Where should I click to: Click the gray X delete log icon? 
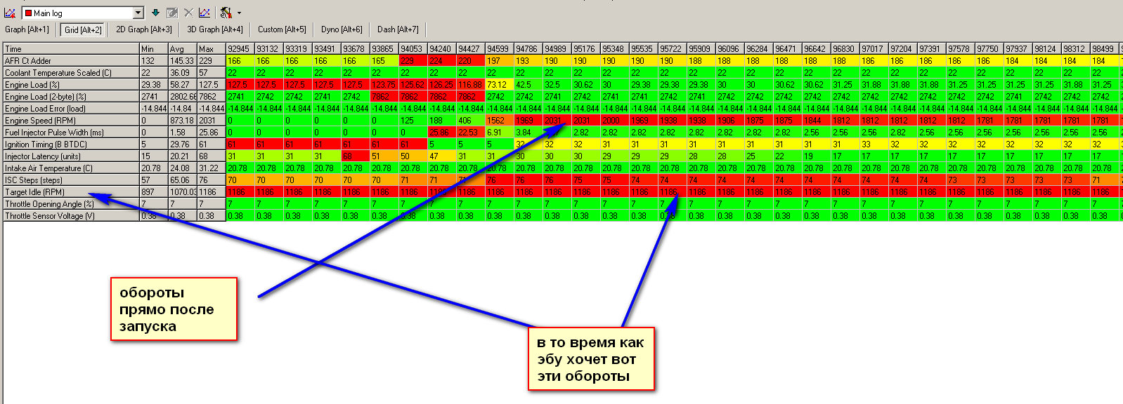pyautogui.click(x=188, y=13)
